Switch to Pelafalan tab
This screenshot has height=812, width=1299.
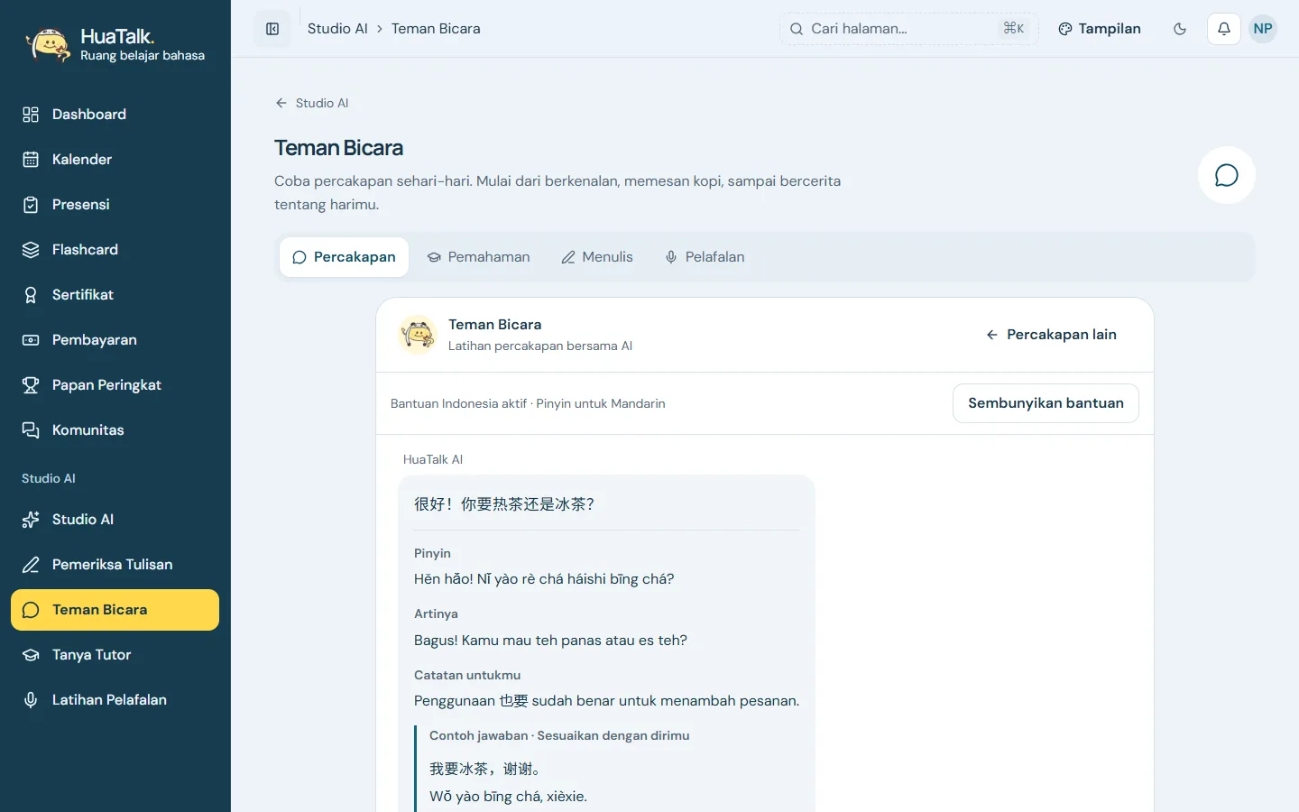click(705, 257)
